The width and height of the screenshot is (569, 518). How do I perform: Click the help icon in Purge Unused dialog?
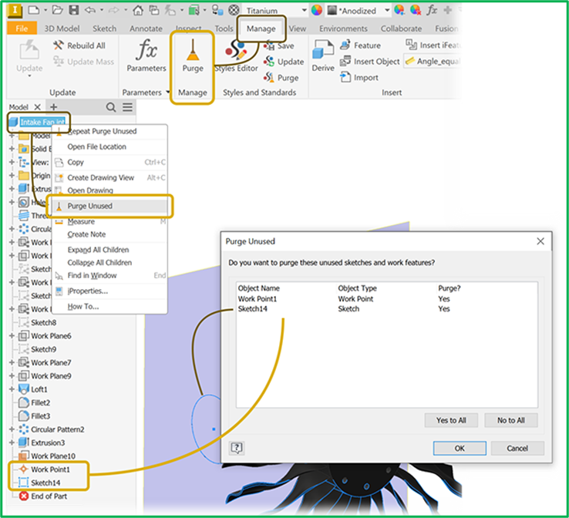click(237, 448)
